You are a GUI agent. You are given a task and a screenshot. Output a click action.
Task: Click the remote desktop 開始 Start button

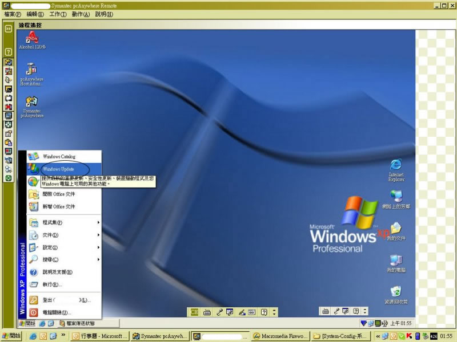click(x=27, y=323)
